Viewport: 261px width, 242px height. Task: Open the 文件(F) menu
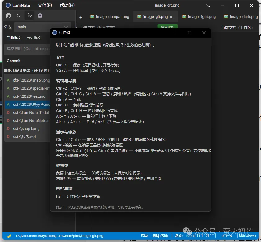point(45,5)
